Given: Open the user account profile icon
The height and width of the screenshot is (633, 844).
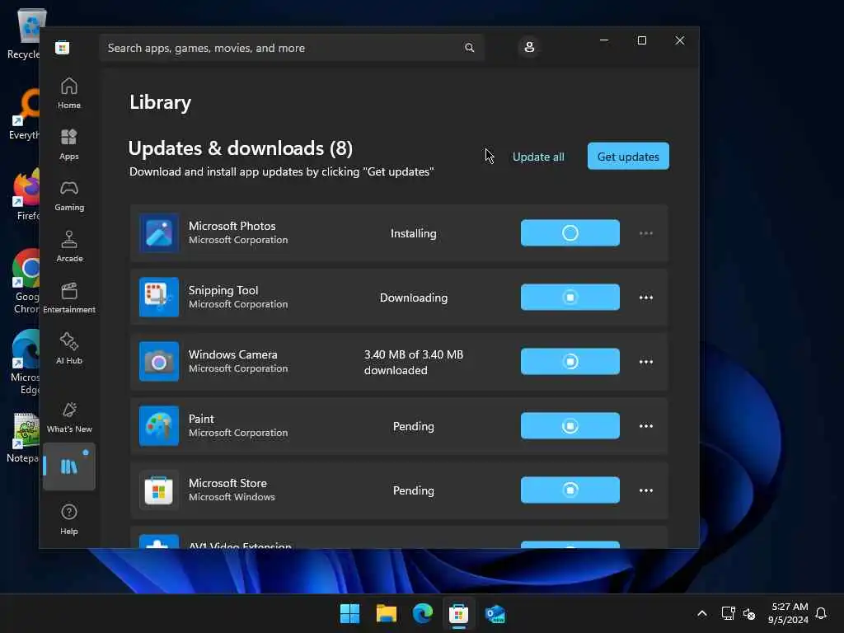Looking at the screenshot, I should 529,47.
